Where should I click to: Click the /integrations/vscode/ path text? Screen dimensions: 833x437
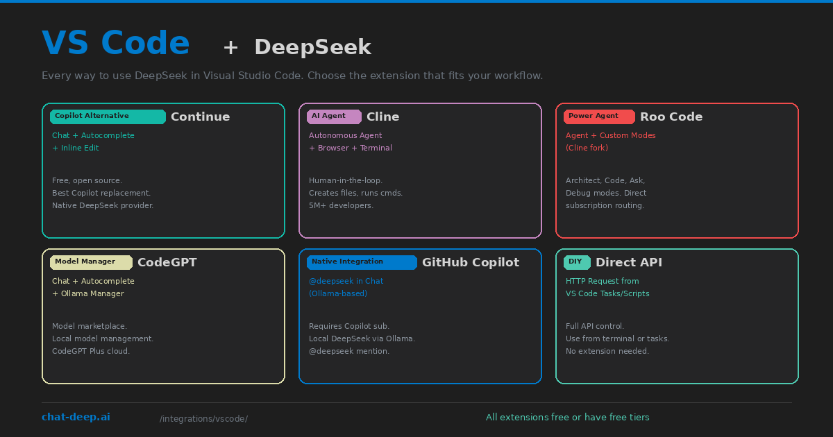[203, 418]
